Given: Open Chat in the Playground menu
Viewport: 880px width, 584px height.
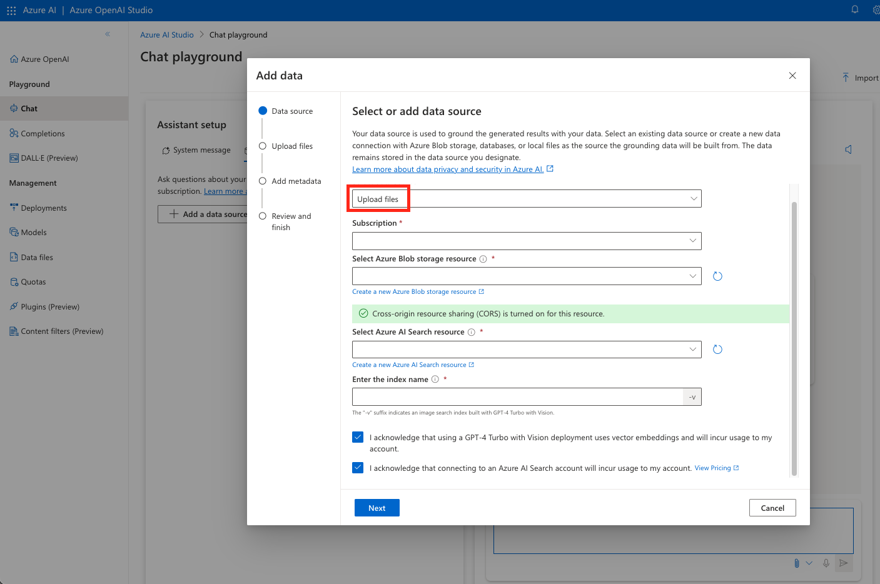Looking at the screenshot, I should tap(64, 108).
